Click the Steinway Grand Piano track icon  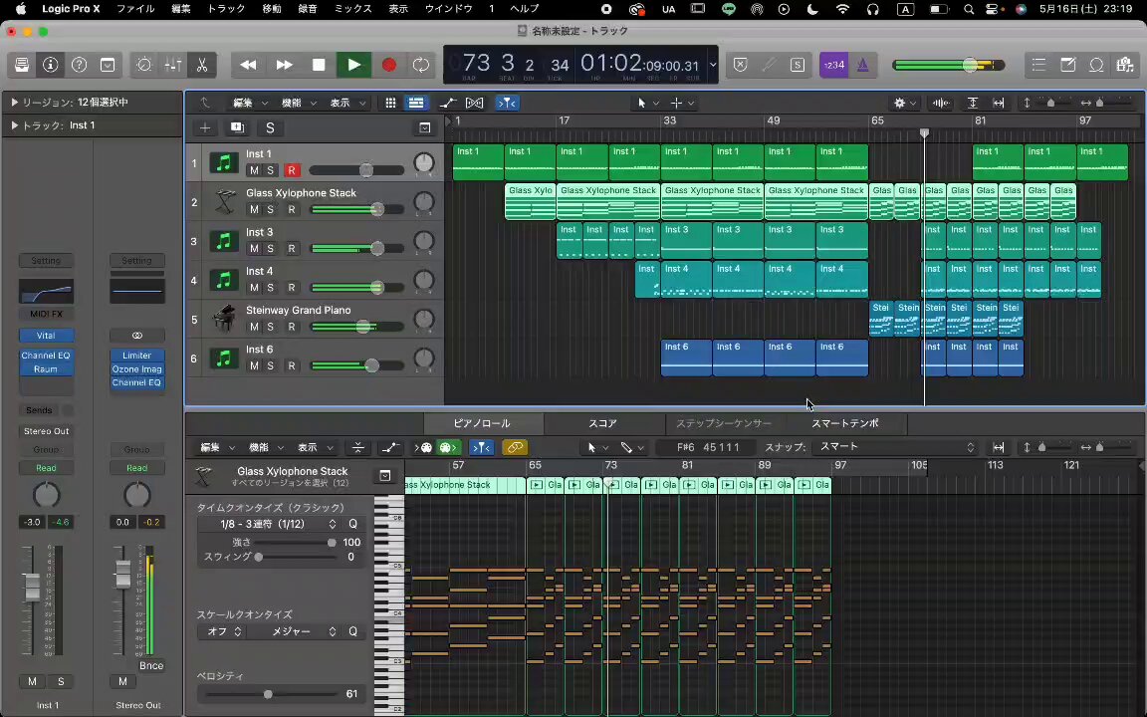[x=224, y=319]
